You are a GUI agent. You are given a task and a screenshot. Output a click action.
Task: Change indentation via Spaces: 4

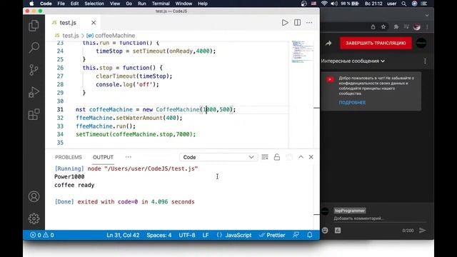click(159, 235)
